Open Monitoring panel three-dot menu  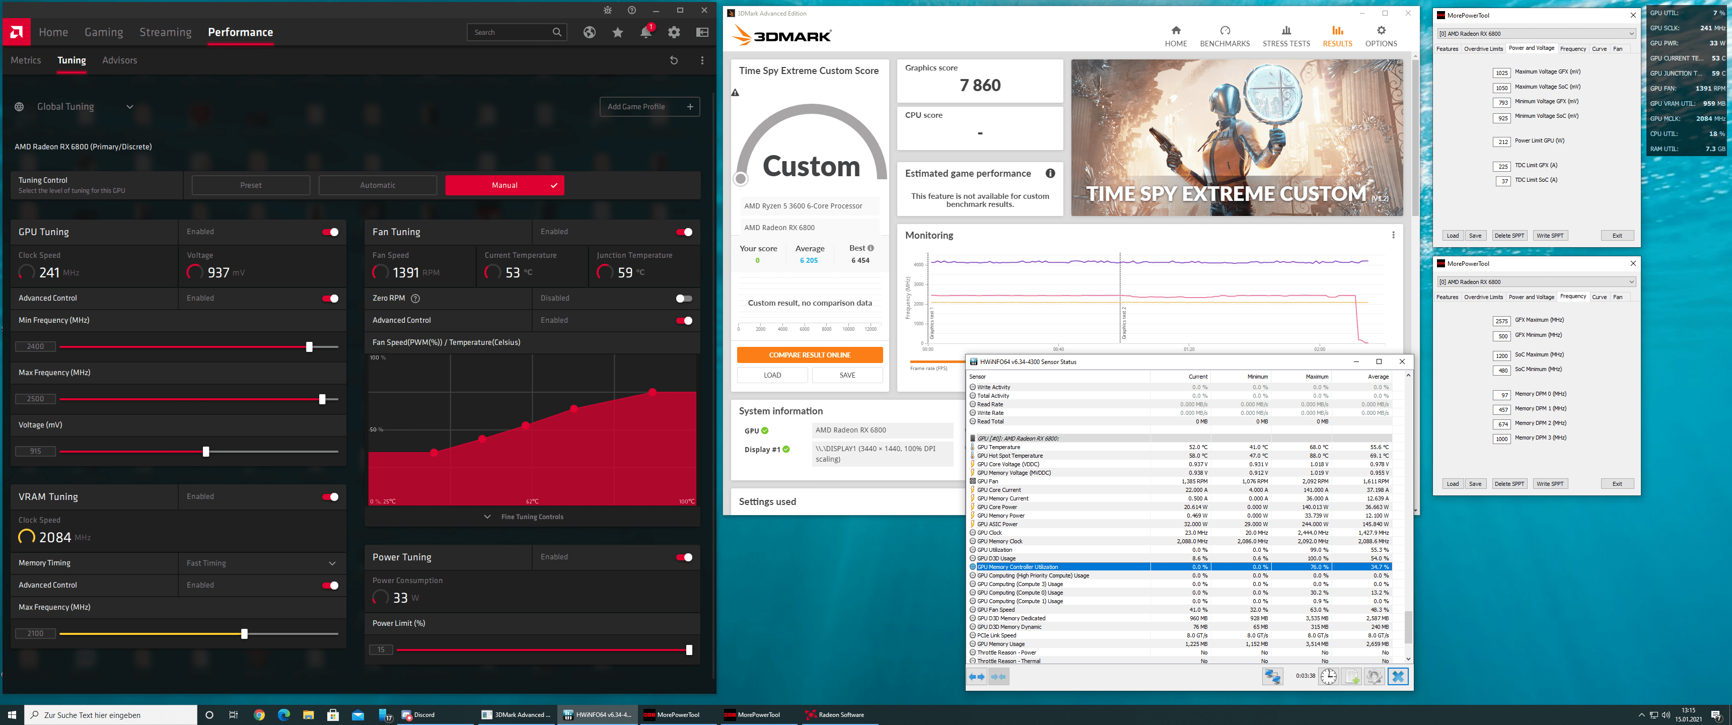point(1393,235)
